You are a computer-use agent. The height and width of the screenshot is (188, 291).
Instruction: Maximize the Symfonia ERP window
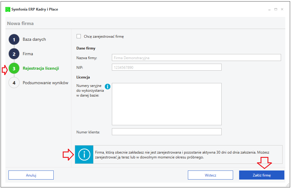(276, 9)
